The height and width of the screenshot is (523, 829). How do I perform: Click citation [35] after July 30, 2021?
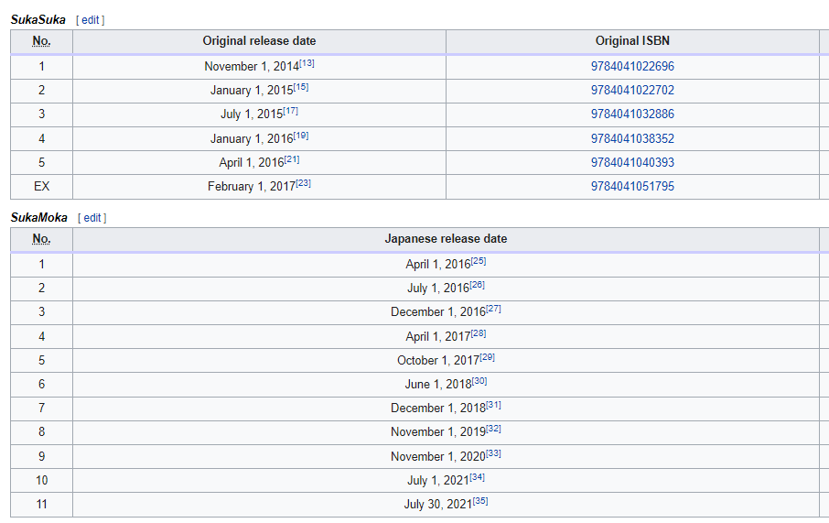[480, 501]
